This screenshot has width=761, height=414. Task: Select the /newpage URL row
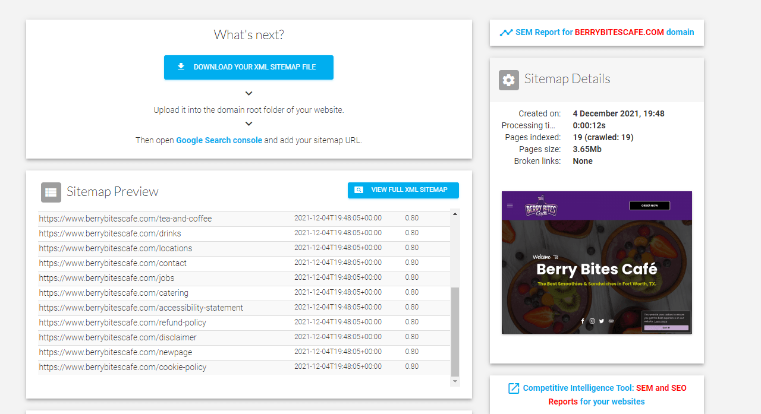click(x=244, y=352)
